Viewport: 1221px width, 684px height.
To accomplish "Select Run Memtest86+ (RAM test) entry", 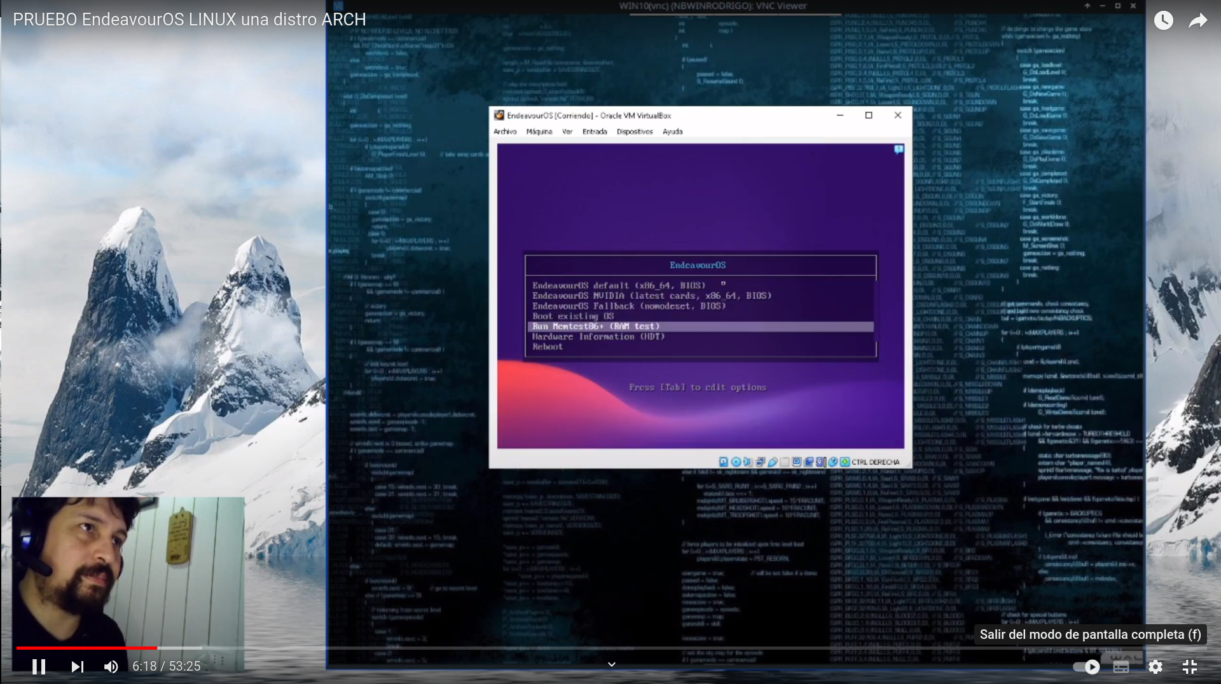I will [x=700, y=326].
